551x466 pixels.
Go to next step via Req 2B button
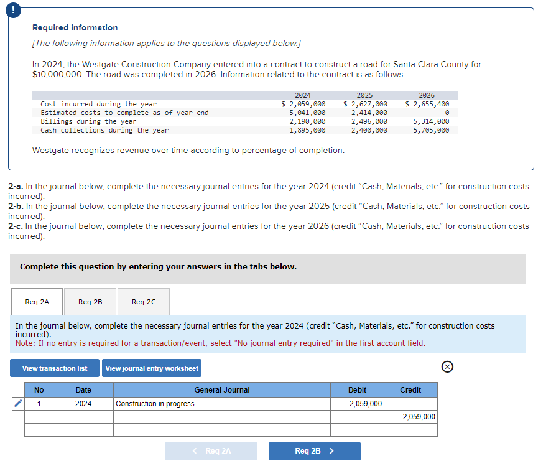point(315,451)
